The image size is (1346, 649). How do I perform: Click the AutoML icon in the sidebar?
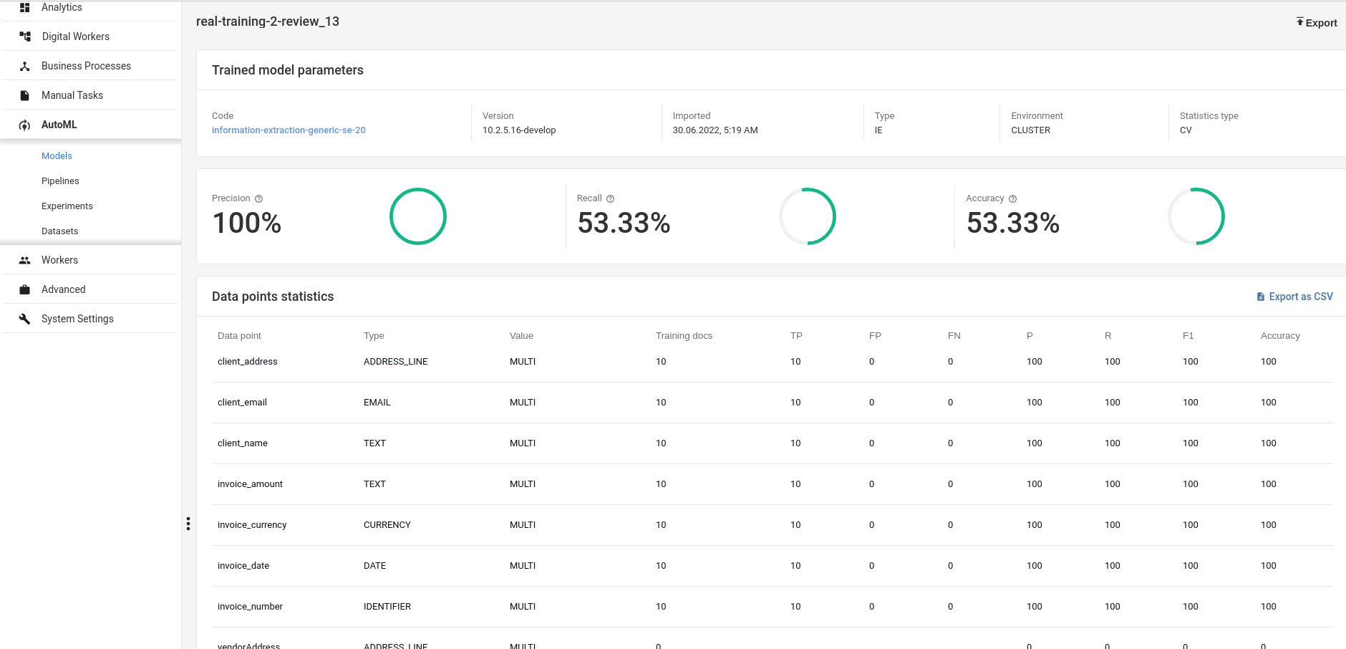click(24, 125)
